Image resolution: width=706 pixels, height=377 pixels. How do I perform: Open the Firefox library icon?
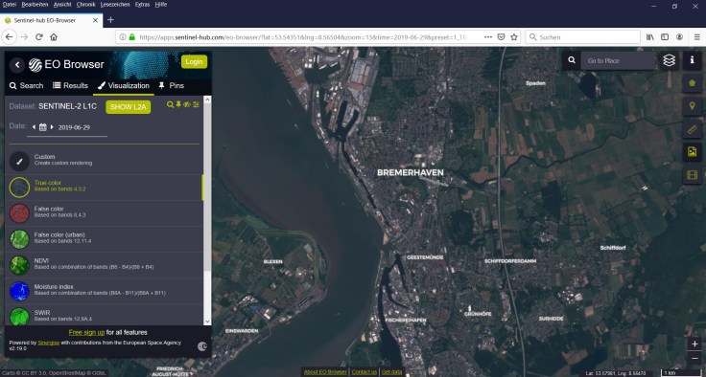[x=650, y=37]
